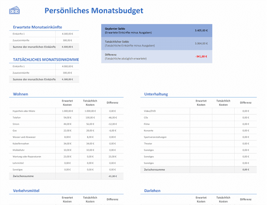267x205 pixels.
Task: Select the Geplanter Saldo summary row
Action: coord(156,31)
